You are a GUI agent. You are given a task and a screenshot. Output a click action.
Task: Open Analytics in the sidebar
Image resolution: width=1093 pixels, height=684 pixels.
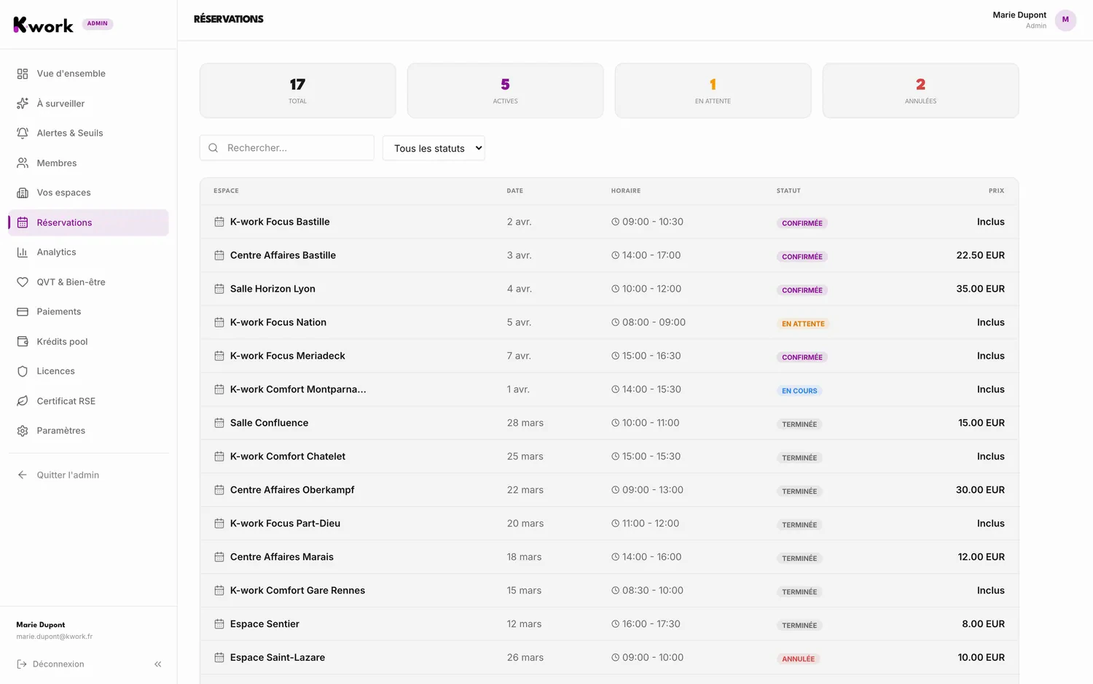tap(88, 252)
